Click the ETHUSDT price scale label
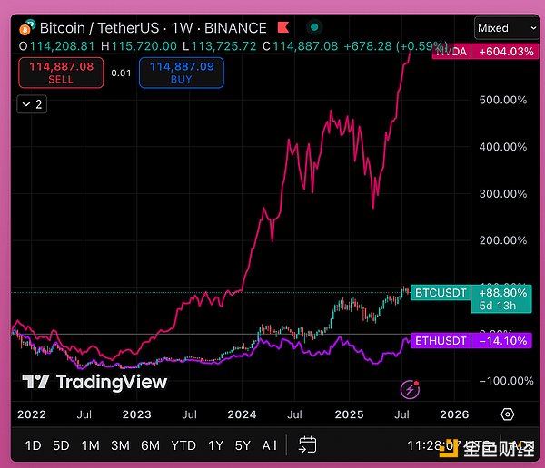The image size is (545, 468). (440, 341)
